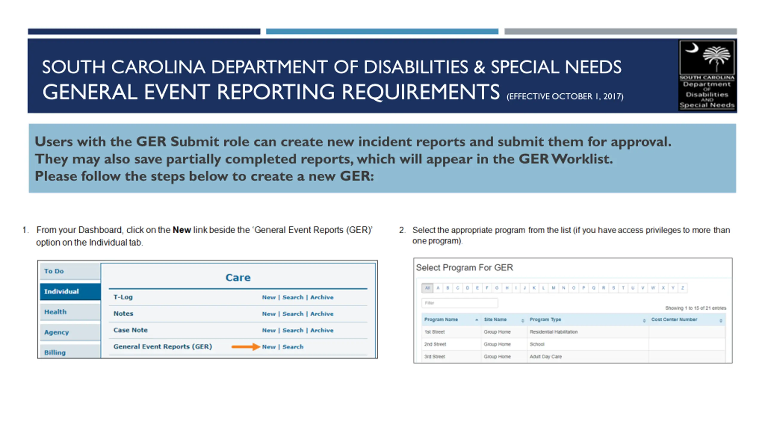Switch to the To Do tab
This screenshot has width=765, height=430.
pos(70,271)
